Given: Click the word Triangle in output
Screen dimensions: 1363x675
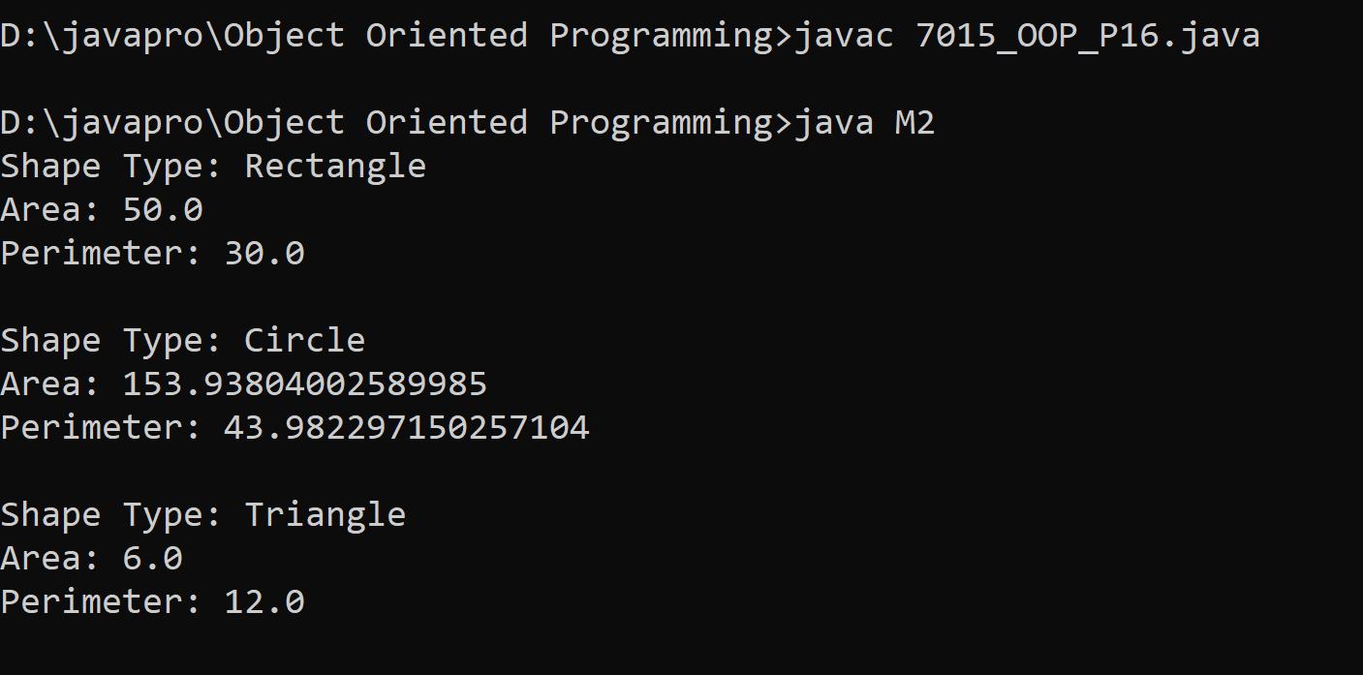Looking at the screenshot, I should 325,515.
